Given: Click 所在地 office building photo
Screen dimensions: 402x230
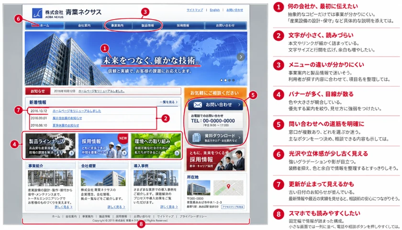Looking at the screenshot, I should click(x=199, y=188).
